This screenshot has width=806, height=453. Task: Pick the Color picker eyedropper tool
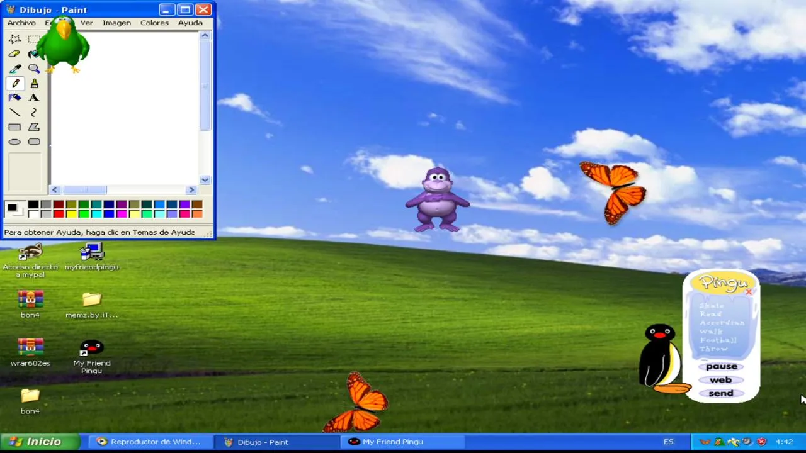(14, 69)
